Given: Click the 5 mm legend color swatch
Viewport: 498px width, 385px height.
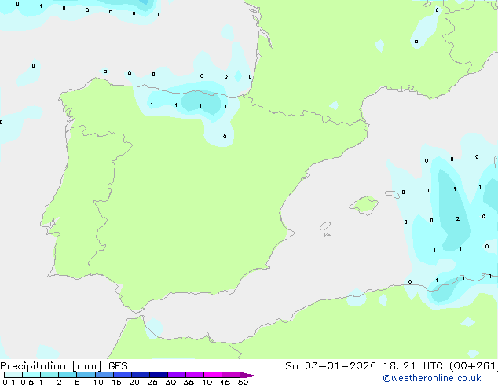Looking at the screenshot, I should point(86,375).
